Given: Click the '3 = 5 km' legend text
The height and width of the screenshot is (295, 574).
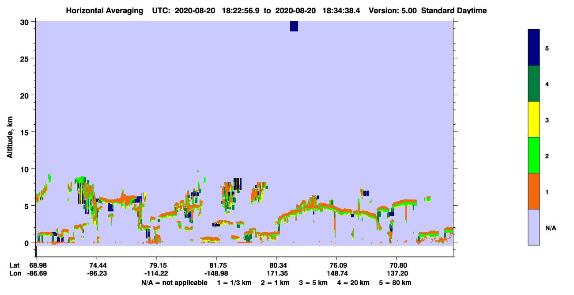Looking at the screenshot, I should pyautogui.click(x=313, y=283).
